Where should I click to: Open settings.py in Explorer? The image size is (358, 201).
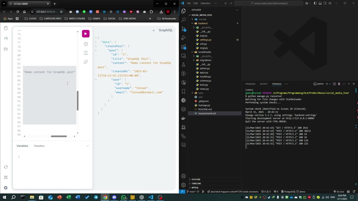[x=215, y=40]
